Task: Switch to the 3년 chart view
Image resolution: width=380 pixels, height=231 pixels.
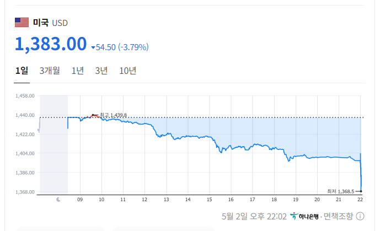Action: pyautogui.click(x=101, y=71)
